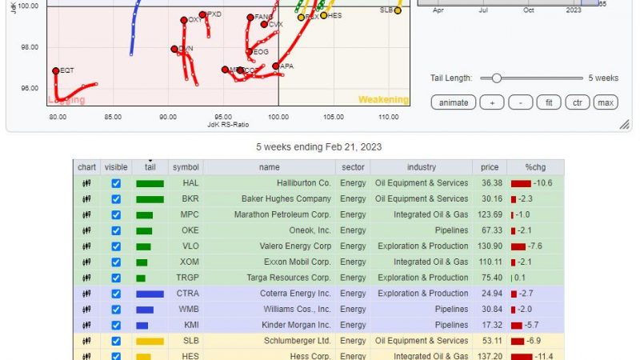Image resolution: width=640 pixels, height=360 pixels.
Task: Maximize chart with max button
Action: click(606, 102)
